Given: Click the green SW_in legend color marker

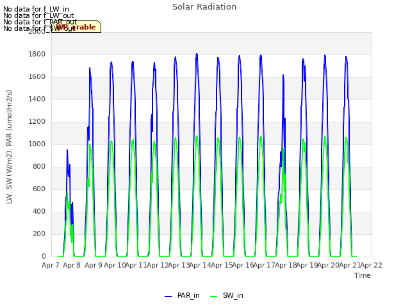Looking at the screenshot, I should (213, 296).
